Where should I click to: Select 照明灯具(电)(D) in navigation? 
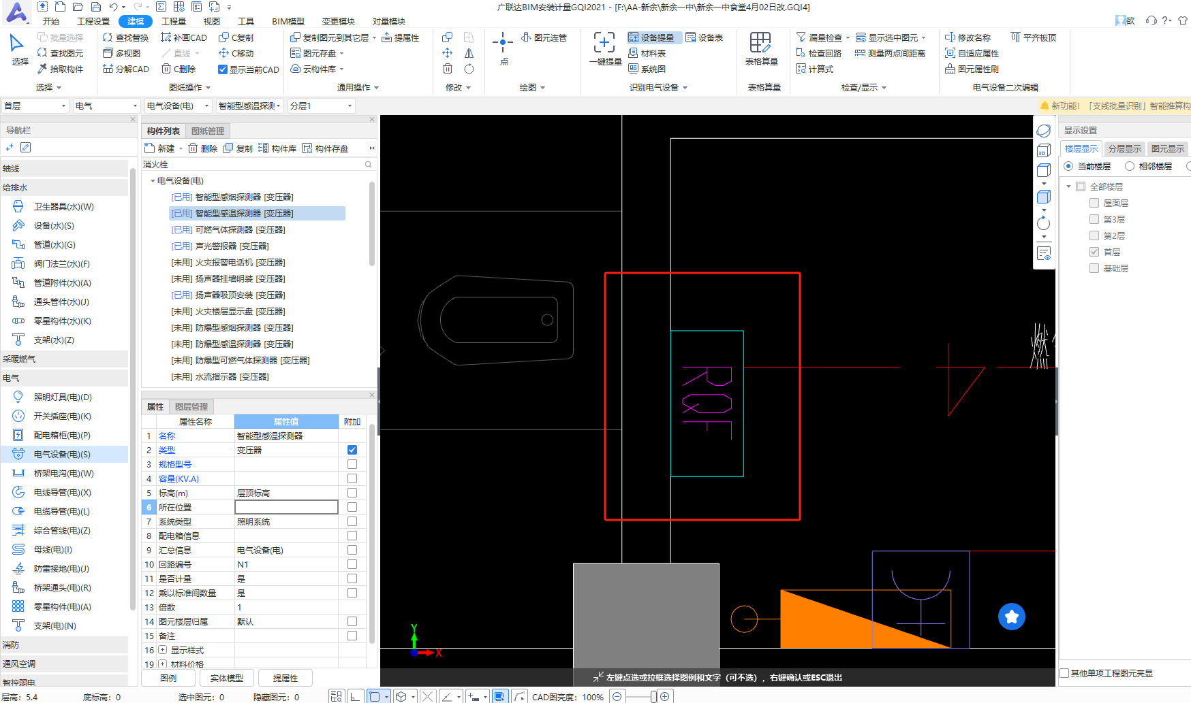[x=64, y=397]
